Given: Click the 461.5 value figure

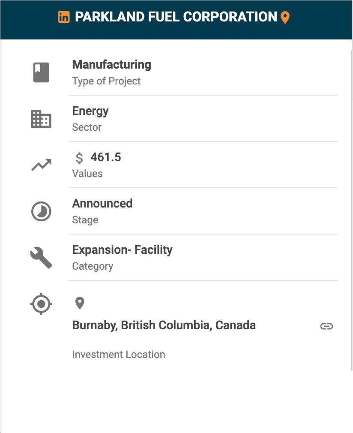Looking at the screenshot, I should tap(106, 157).
